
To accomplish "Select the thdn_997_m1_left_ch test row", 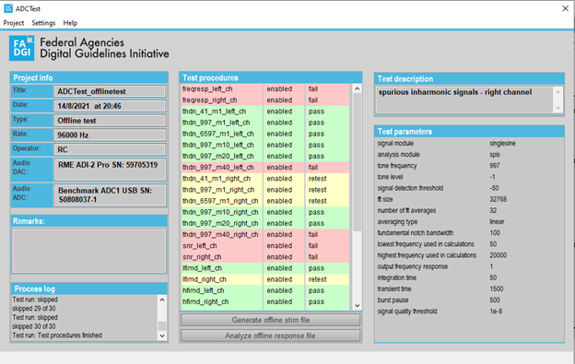I will (x=266, y=123).
